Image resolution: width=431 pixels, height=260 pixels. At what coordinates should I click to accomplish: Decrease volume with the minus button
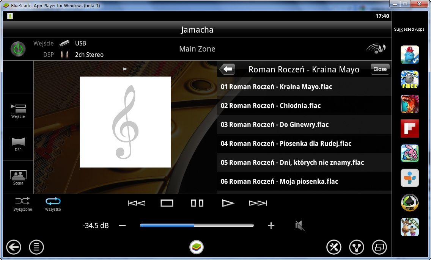point(123,226)
